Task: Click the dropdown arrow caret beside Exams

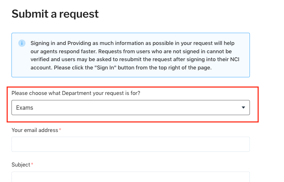Action: pyautogui.click(x=243, y=108)
